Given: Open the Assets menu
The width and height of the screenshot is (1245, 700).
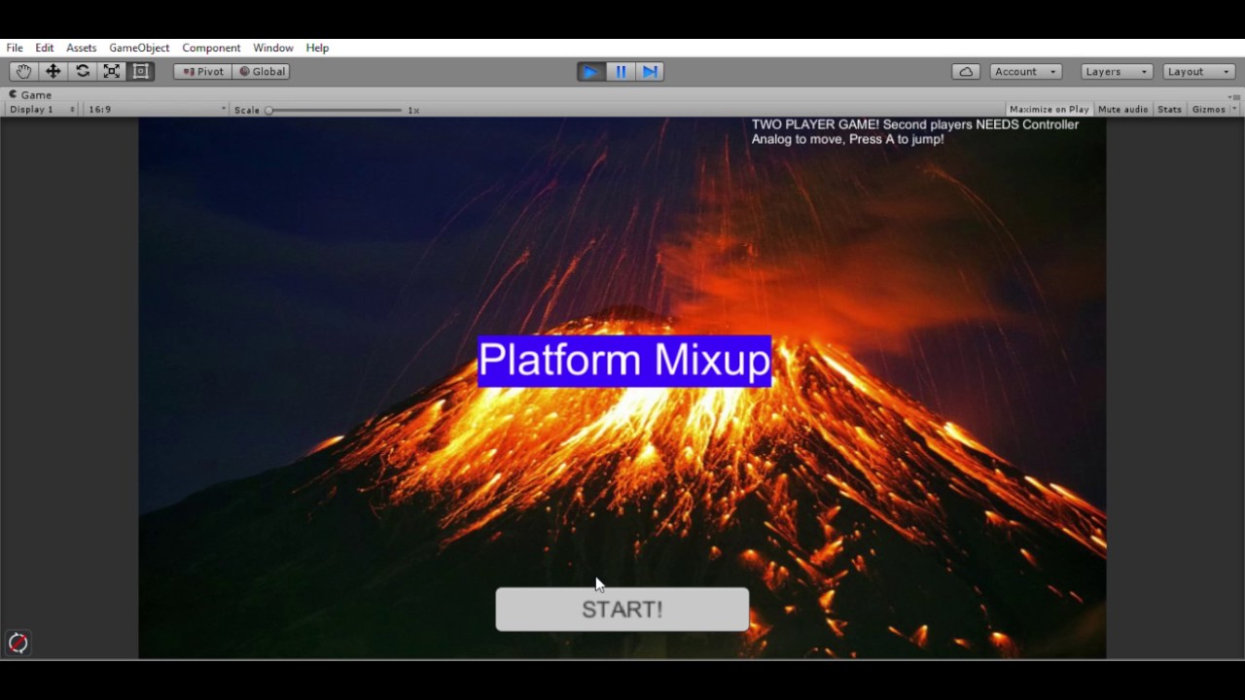Looking at the screenshot, I should tap(82, 48).
